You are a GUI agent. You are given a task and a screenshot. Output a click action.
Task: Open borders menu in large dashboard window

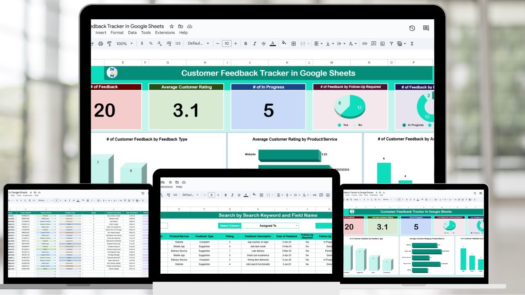point(294,43)
